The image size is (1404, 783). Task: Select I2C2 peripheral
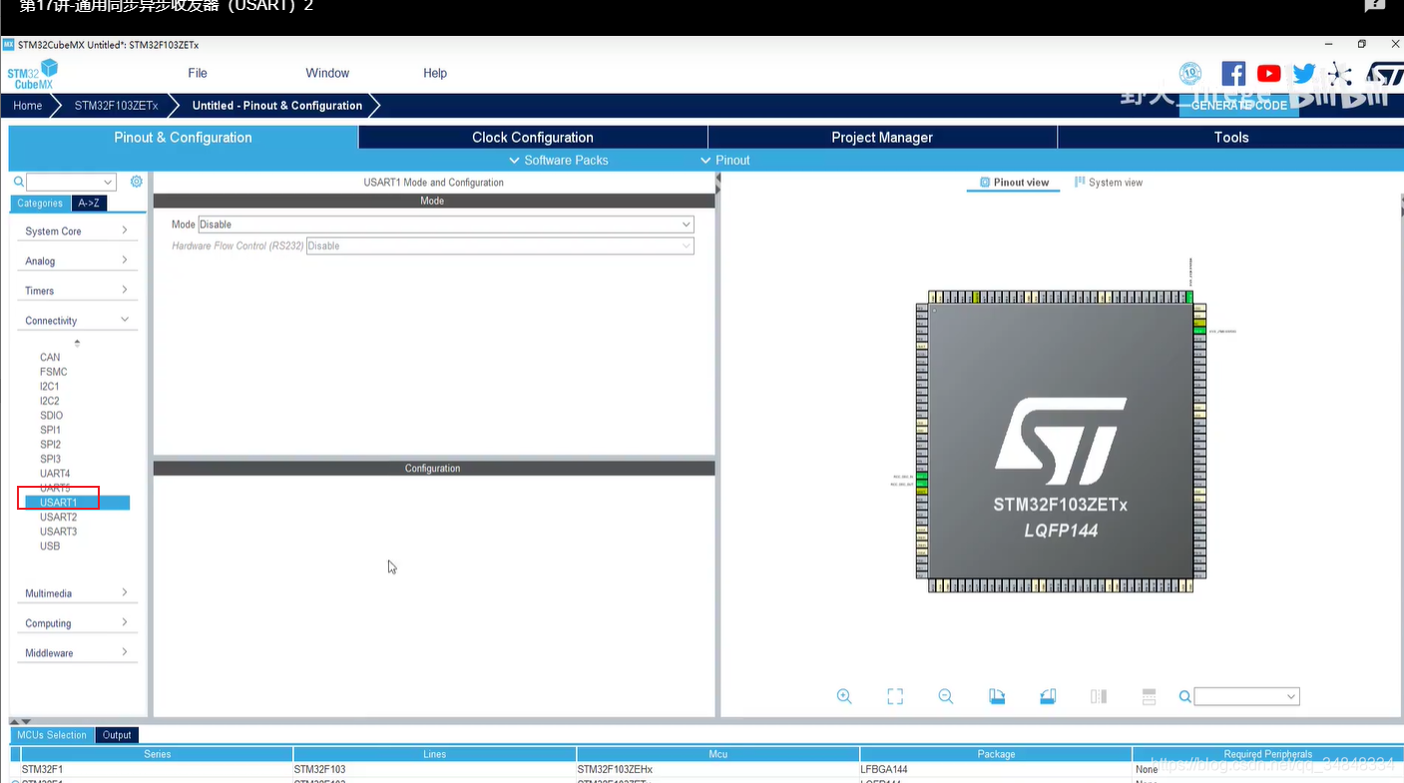[x=50, y=401]
